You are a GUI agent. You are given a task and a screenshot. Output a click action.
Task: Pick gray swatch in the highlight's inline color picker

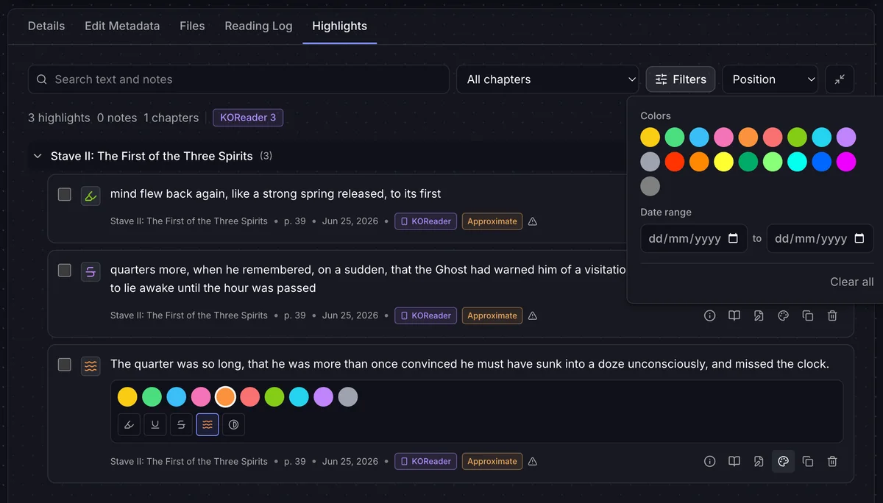pyautogui.click(x=348, y=397)
